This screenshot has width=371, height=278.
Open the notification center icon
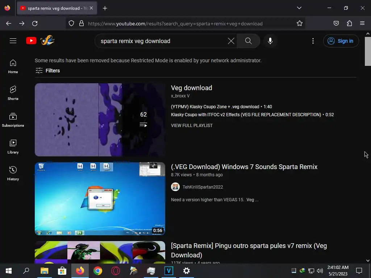point(359,271)
